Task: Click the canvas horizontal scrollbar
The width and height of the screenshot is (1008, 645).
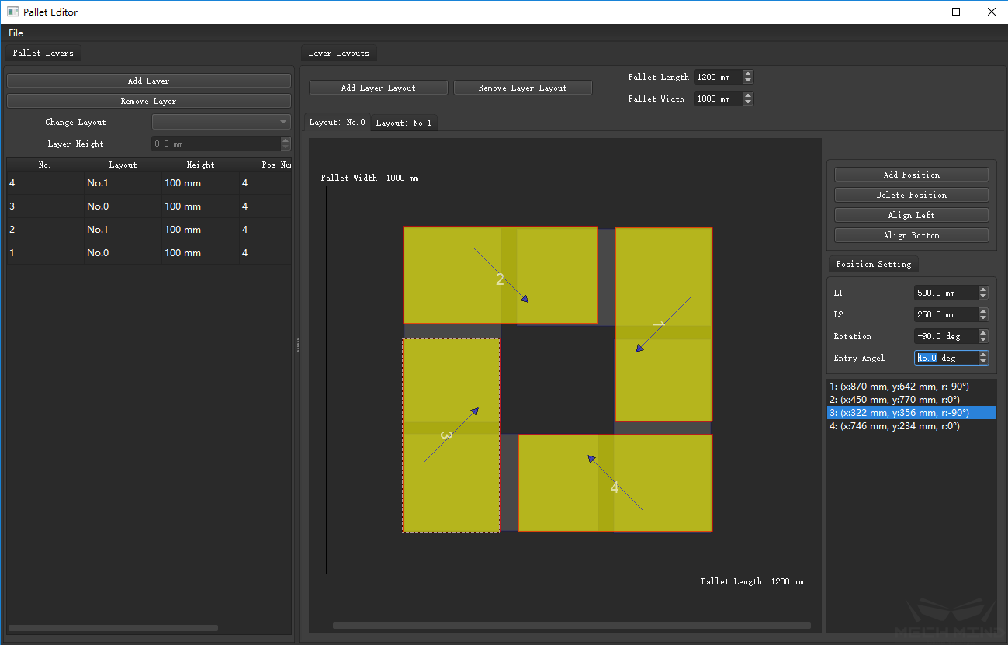Action: [571, 626]
